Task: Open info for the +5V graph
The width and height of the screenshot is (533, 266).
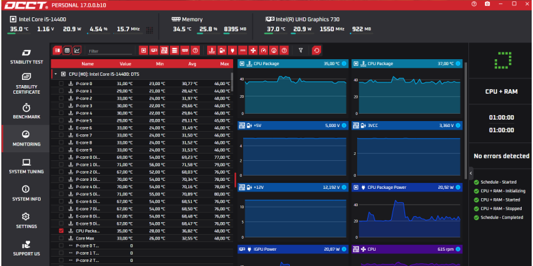Action: [344, 126]
